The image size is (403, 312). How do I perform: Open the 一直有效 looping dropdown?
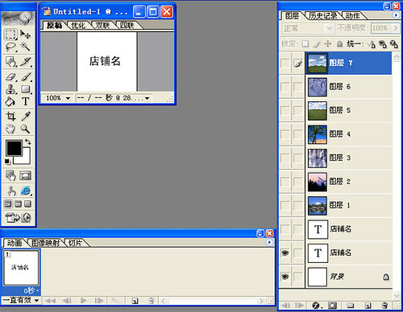[x=21, y=301]
